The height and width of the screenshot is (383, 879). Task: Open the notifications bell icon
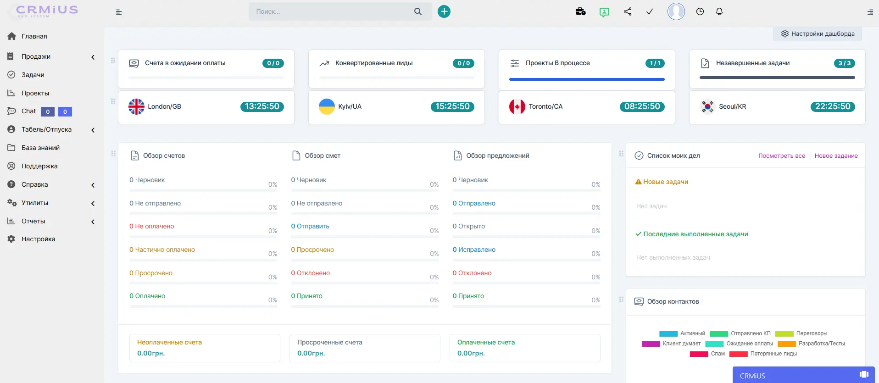(719, 11)
